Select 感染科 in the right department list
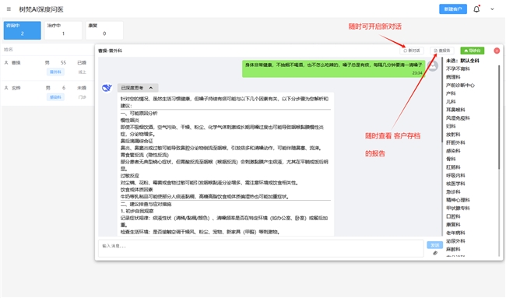The height and width of the screenshot is (298, 506). click(453, 151)
